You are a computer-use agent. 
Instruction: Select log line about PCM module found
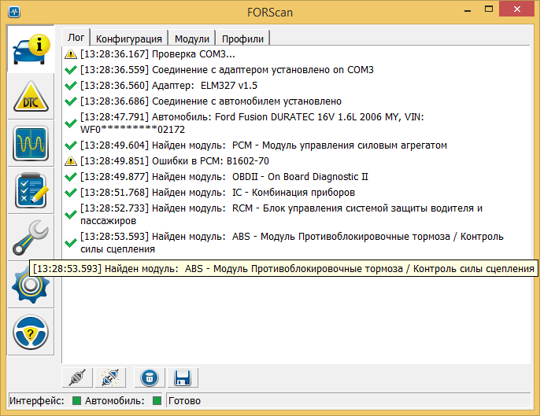[264, 145]
